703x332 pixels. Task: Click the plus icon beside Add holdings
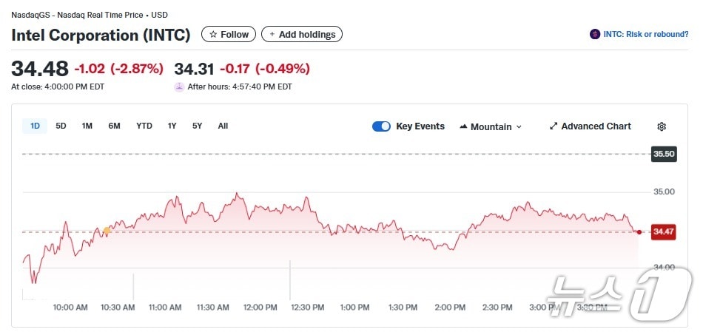(272, 35)
